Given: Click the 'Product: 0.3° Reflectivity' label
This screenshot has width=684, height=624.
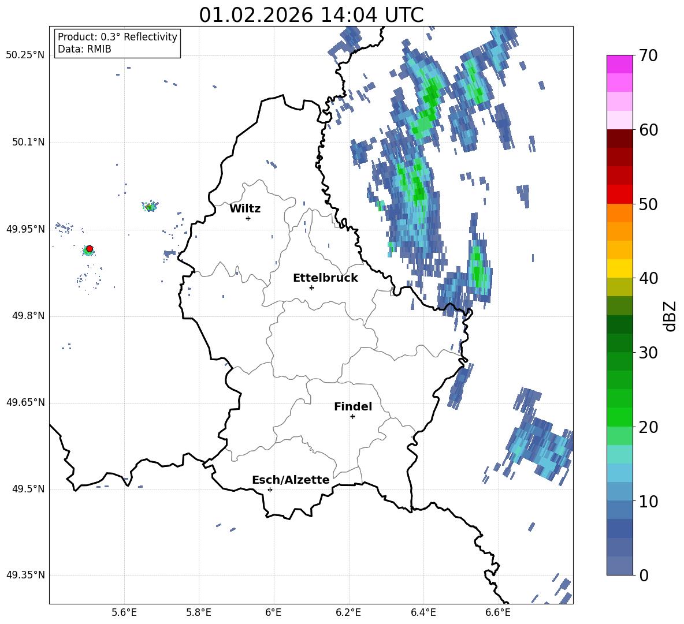Looking at the screenshot, I should tap(117, 36).
